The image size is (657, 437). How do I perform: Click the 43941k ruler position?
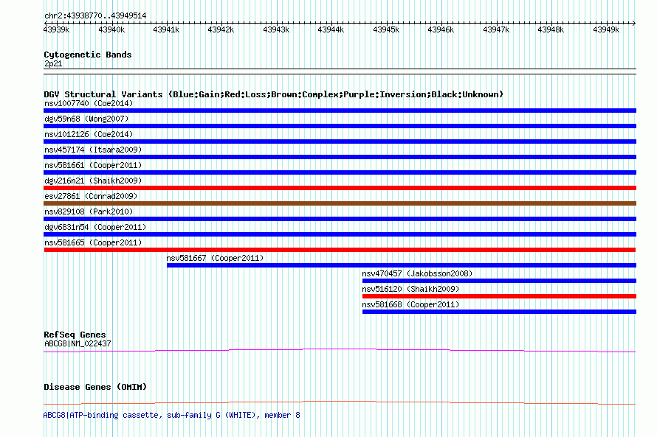166,29
